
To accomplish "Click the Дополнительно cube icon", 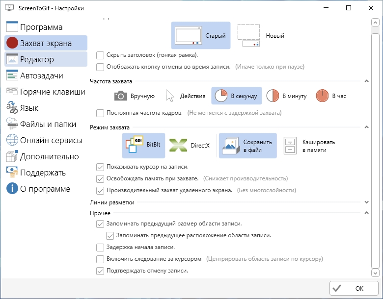I will (x=12, y=156).
